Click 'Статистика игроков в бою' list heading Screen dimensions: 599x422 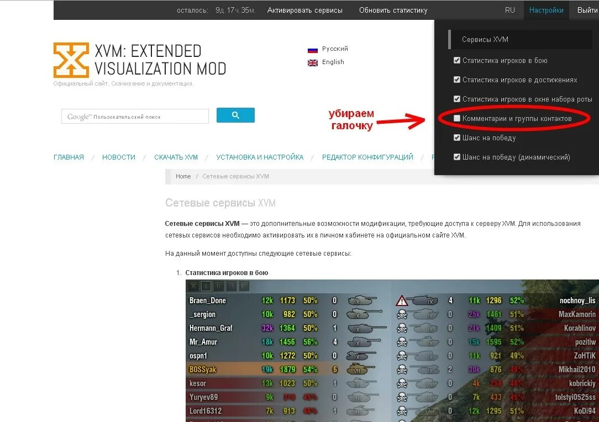227,273
